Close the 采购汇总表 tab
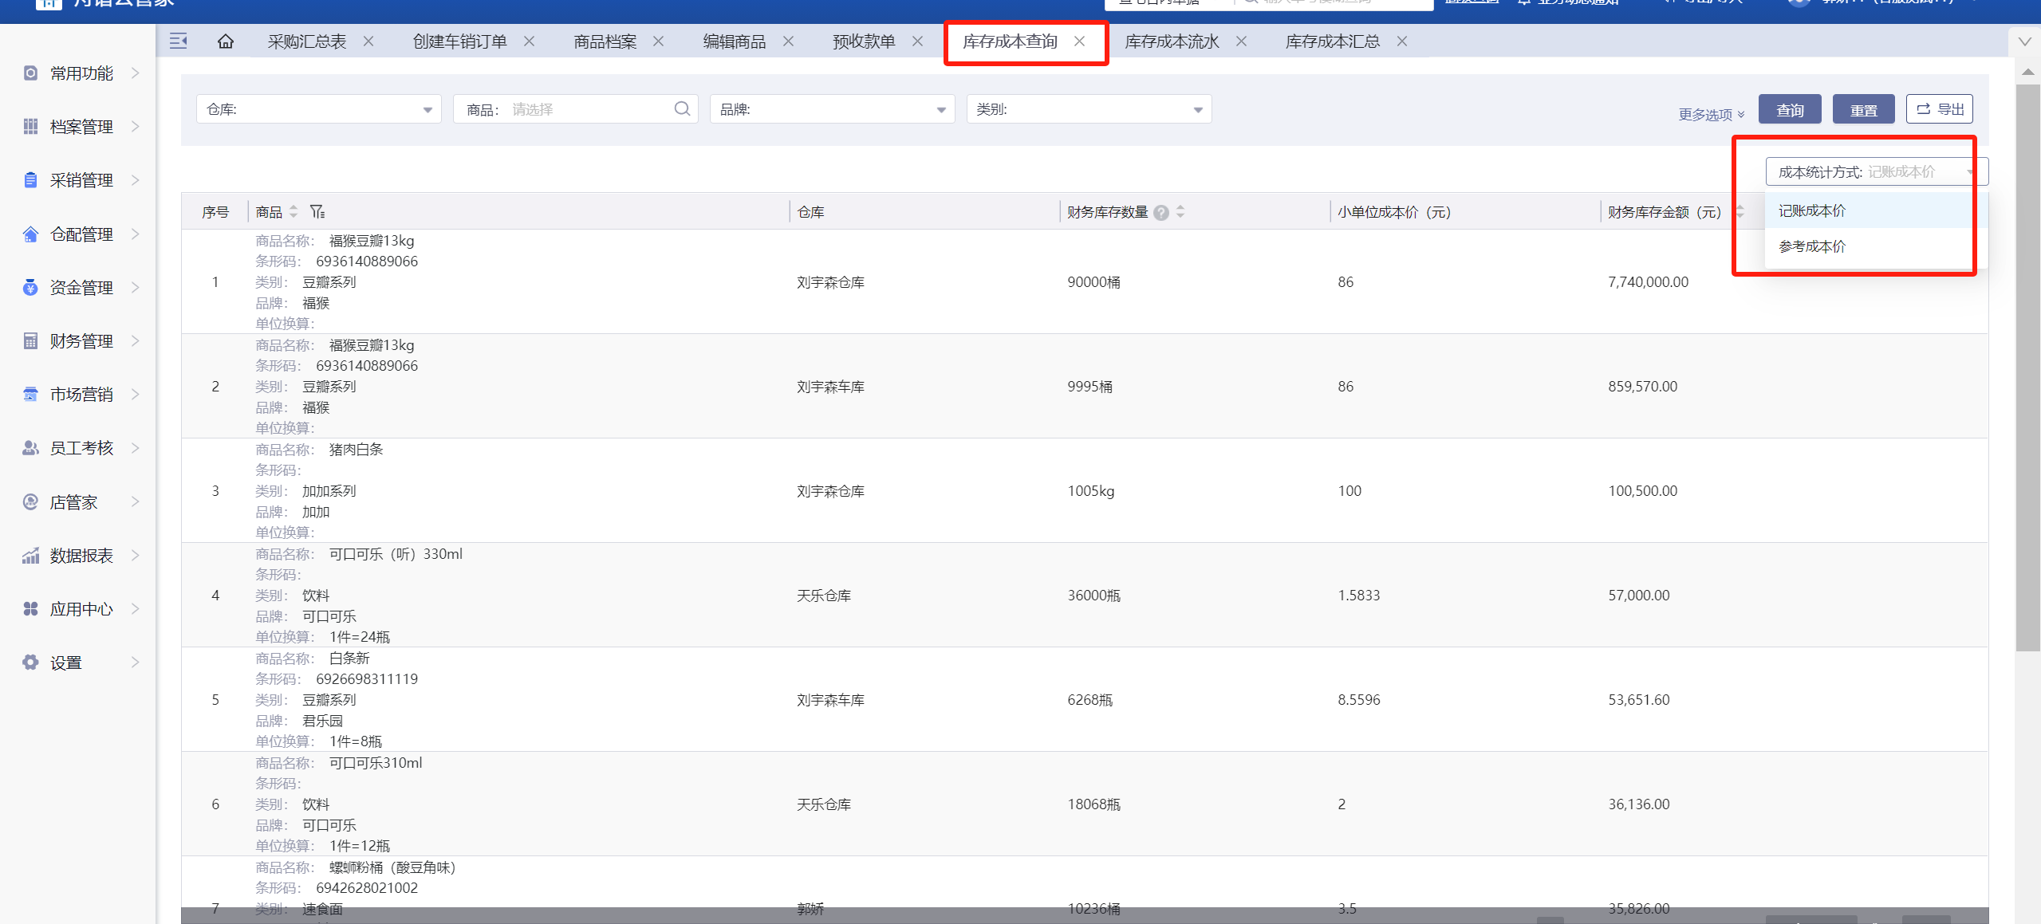2041x924 pixels. tap(368, 41)
